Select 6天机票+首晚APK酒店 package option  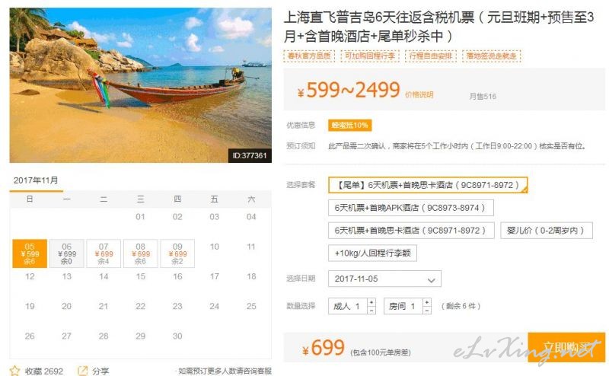click(411, 208)
